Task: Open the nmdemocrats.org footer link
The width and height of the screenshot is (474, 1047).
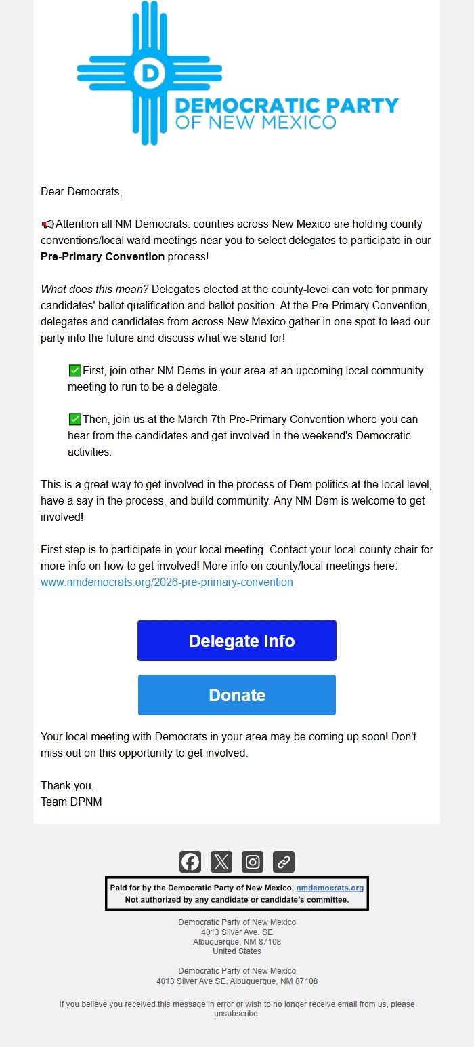Action: click(x=330, y=887)
